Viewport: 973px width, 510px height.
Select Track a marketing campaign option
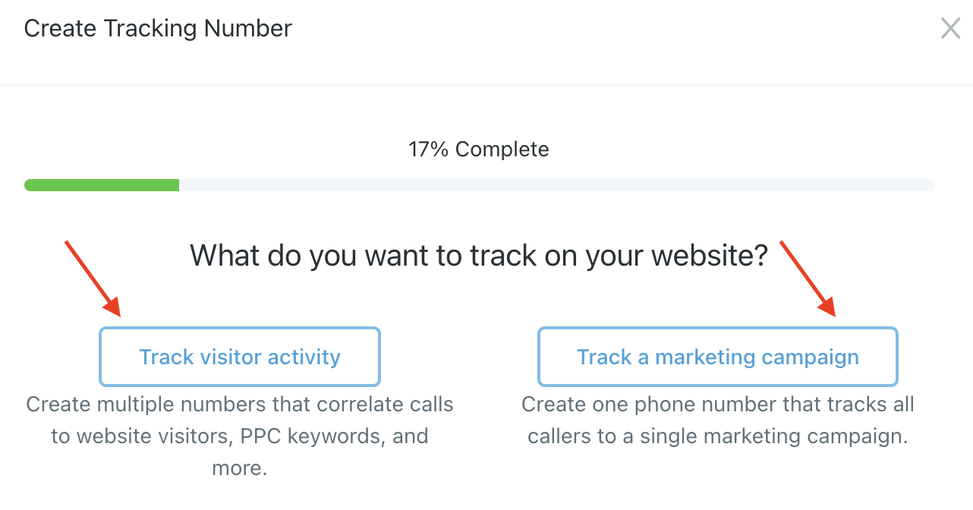(717, 357)
